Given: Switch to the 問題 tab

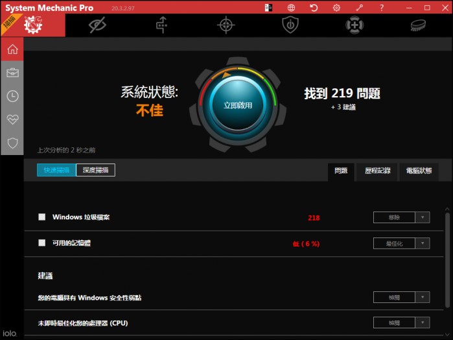Looking at the screenshot, I should (341, 171).
